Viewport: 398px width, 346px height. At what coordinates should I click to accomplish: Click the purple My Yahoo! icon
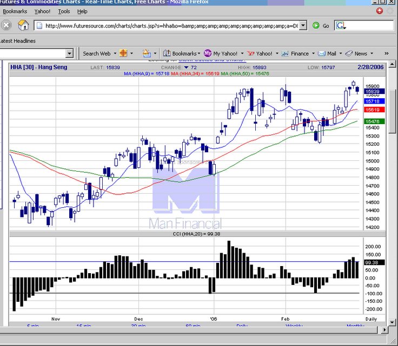pyautogui.click(x=208, y=53)
